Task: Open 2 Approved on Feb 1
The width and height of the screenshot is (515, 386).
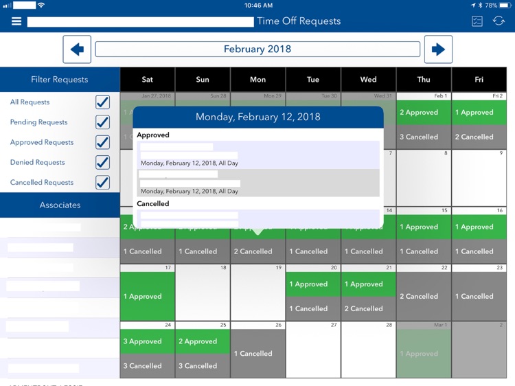Action: (x=424, y=113)
